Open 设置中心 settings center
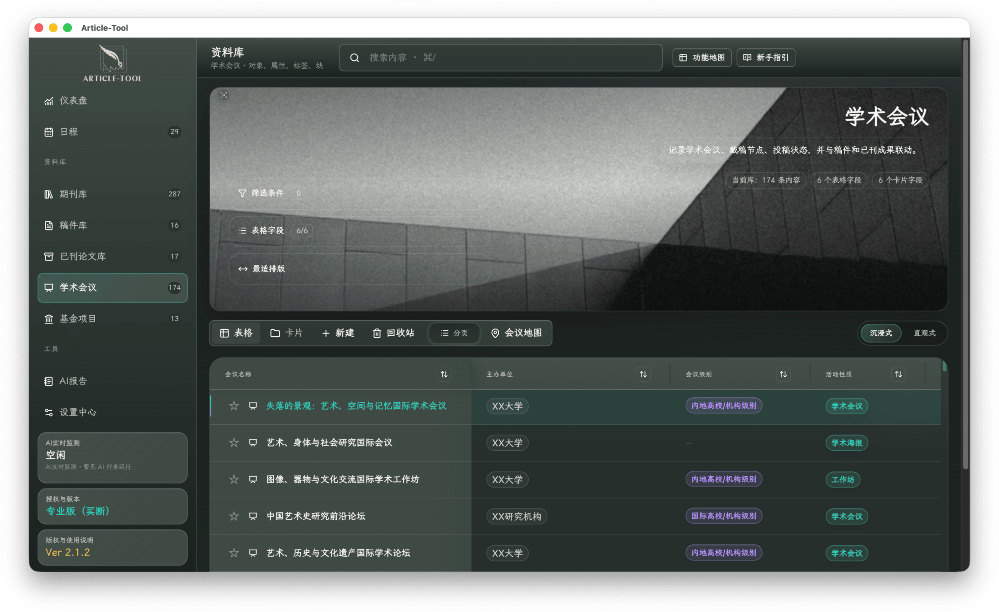This screenshot has height=612, width=999. pos(112,412)
